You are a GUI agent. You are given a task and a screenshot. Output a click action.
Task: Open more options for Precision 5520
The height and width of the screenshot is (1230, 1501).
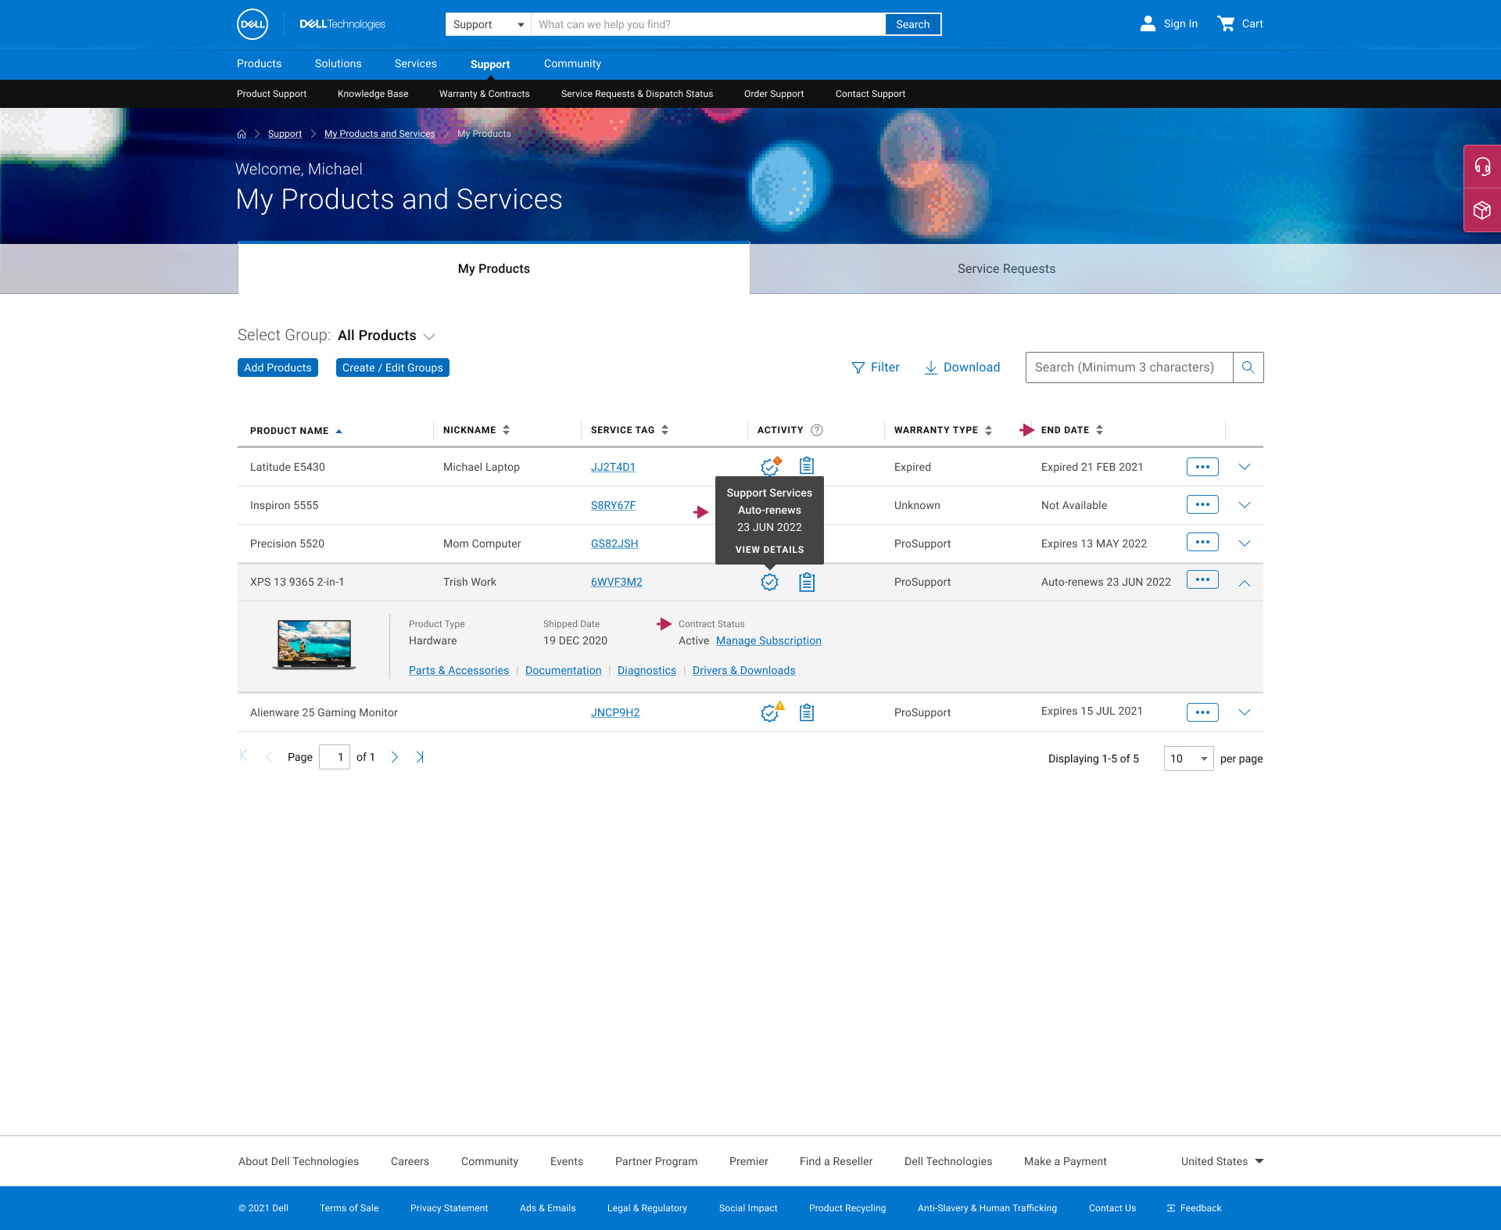(1202, 542)
